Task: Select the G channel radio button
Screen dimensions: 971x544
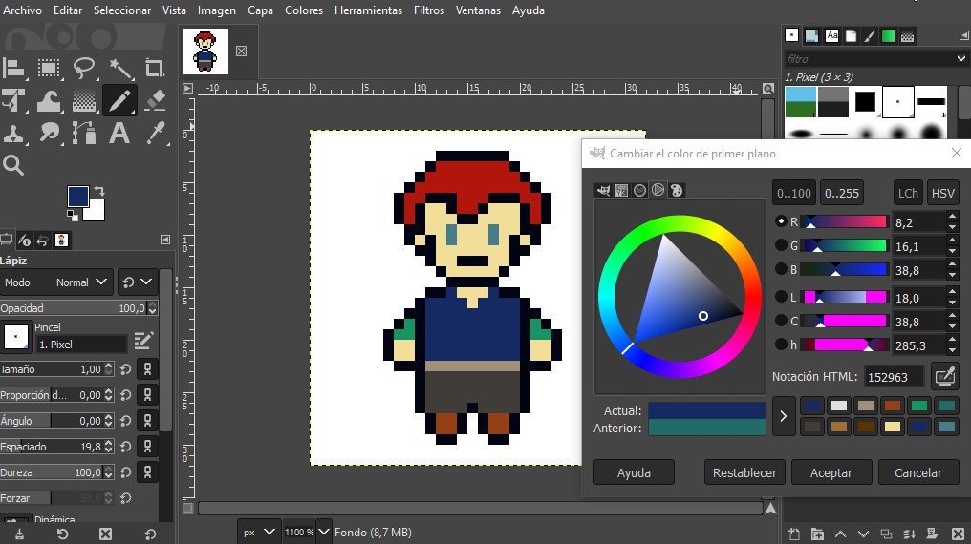Action: tap(781, 245)
